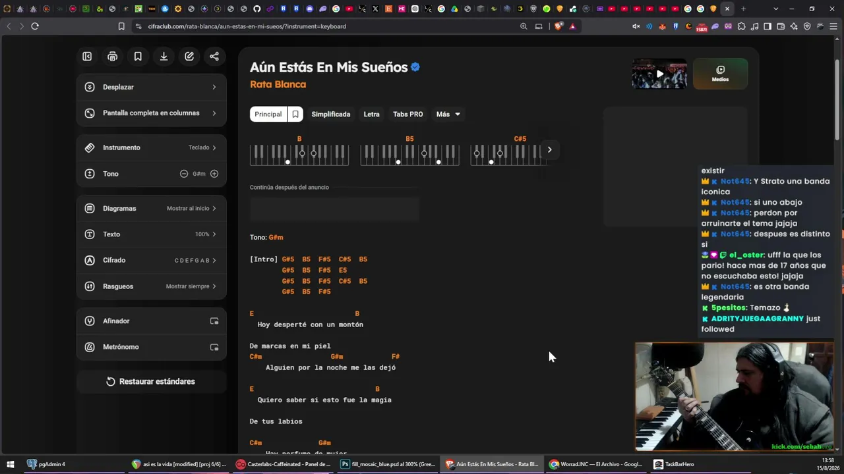The image size is (844, 474).
Task: Click the share icon in left toolbar
Action: point(214,57)
